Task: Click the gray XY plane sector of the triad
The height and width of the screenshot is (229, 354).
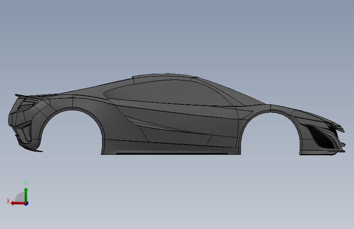Action: coord(20,198)
